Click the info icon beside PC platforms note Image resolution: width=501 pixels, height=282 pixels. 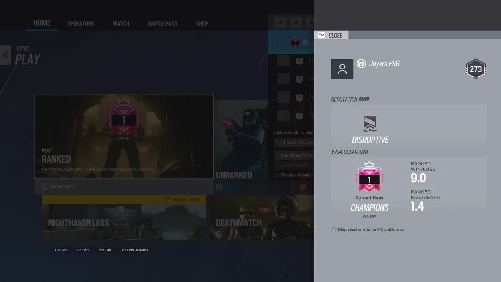pos(334,229)
